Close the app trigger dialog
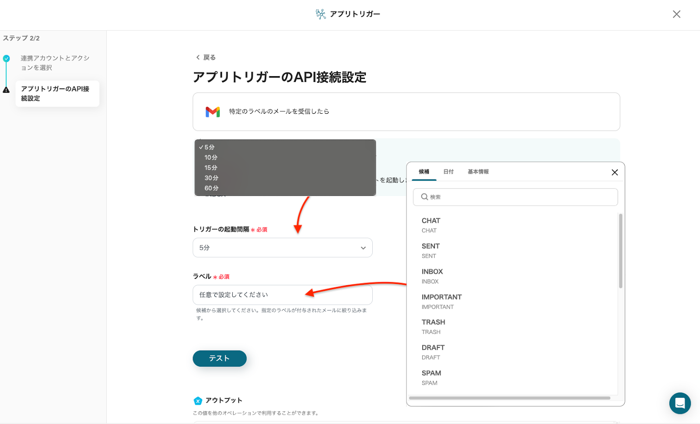The height and width of the screenshot is (424, 700). 676,14
